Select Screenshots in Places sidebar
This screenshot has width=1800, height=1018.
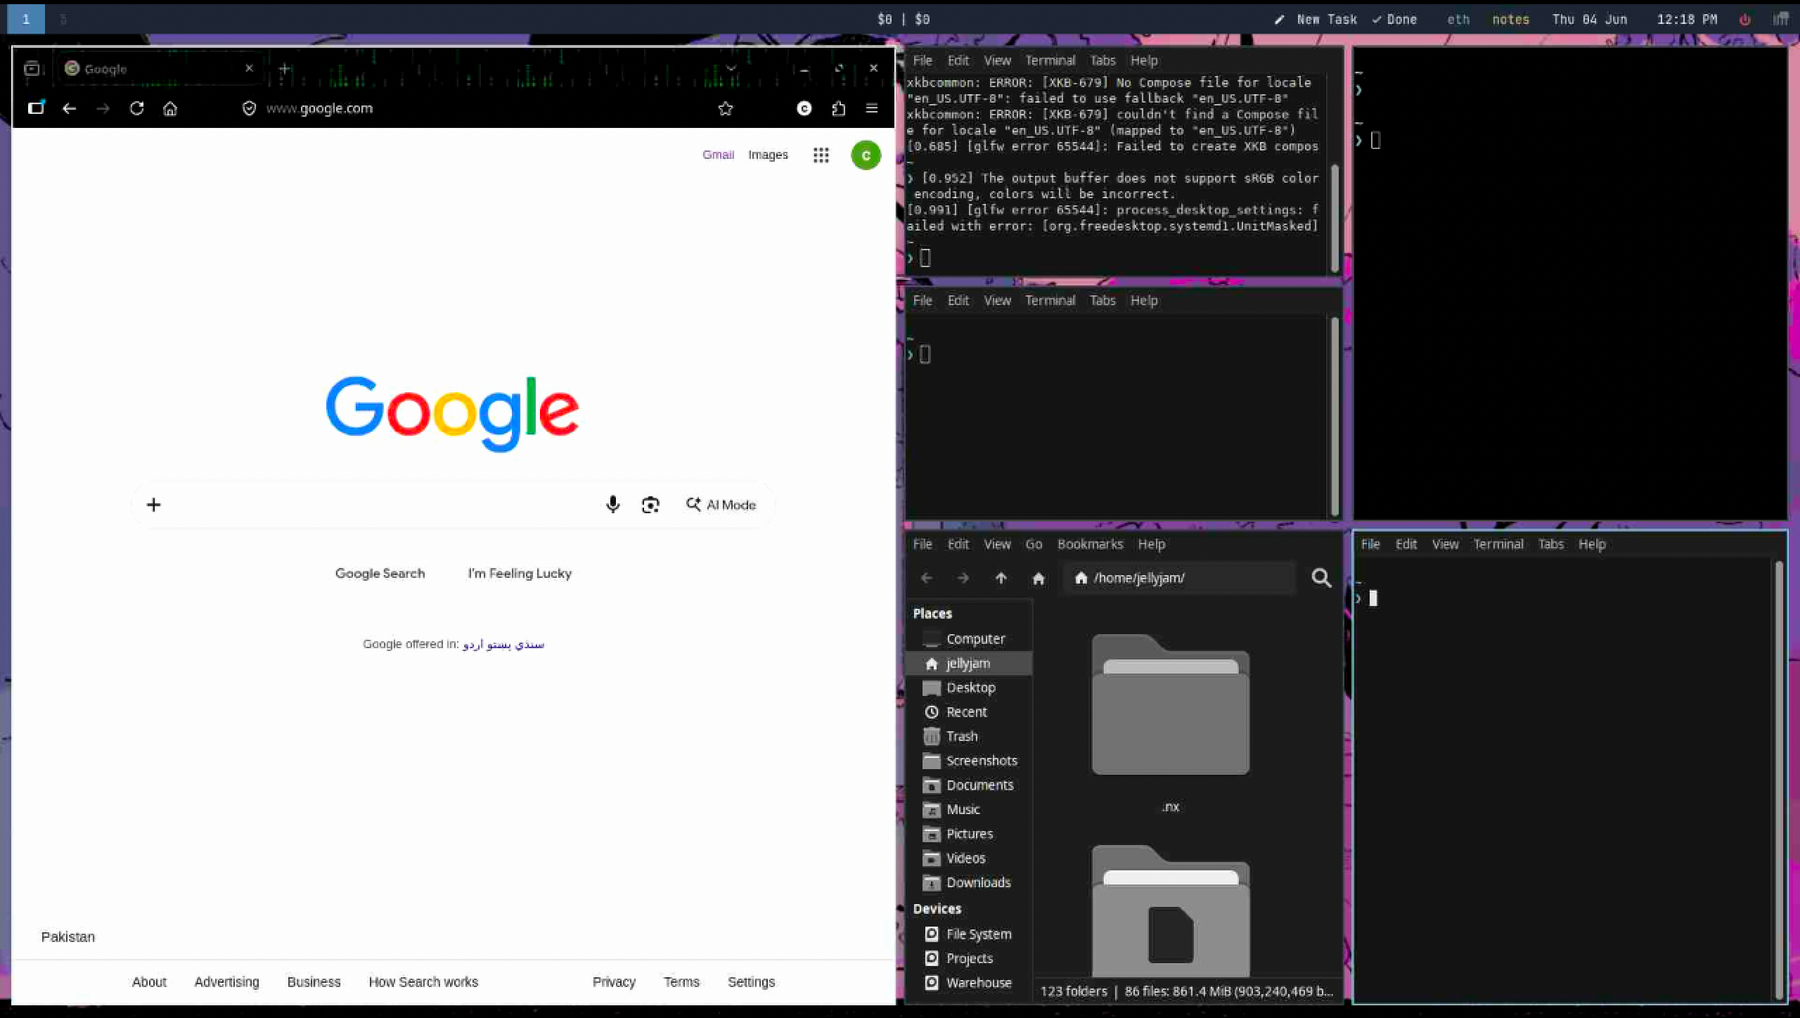(x=968, y=761)
